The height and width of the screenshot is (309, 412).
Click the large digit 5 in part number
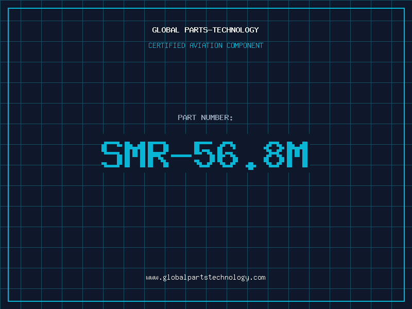click(x=204, y=154)
